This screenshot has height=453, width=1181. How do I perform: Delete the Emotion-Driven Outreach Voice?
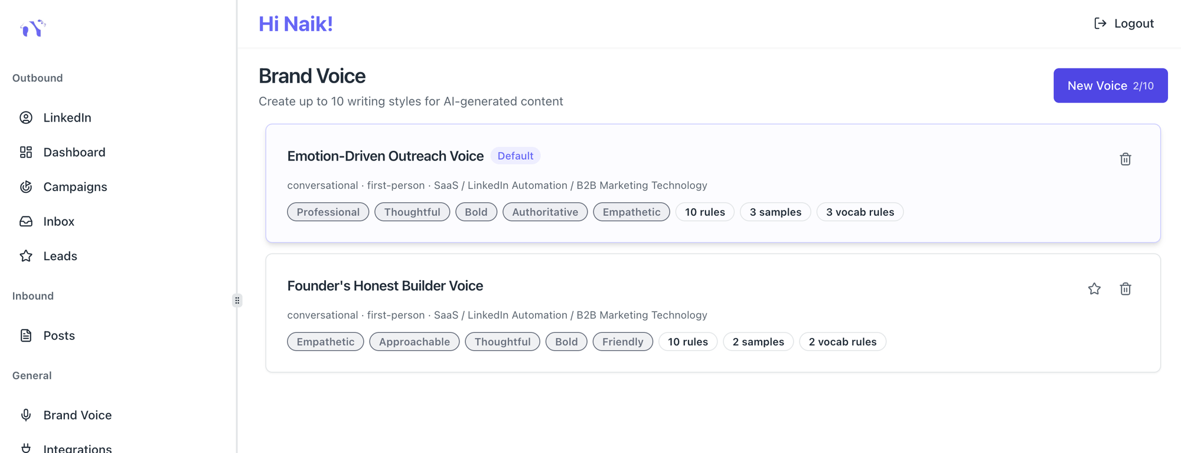pos(1125,159)
